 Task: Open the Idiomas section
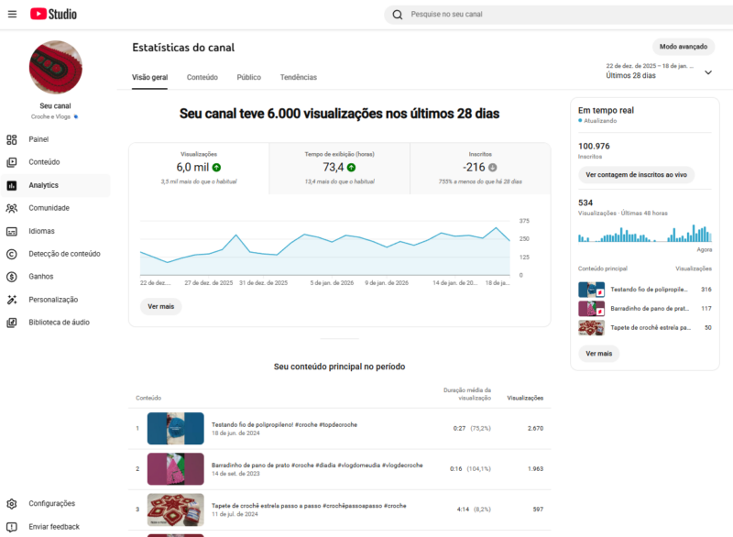coord(44,231)
